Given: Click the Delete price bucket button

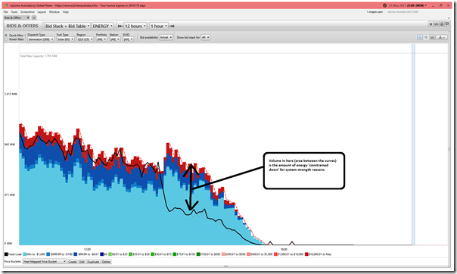Looking at the screenshot, I should (x=106, y=262).
